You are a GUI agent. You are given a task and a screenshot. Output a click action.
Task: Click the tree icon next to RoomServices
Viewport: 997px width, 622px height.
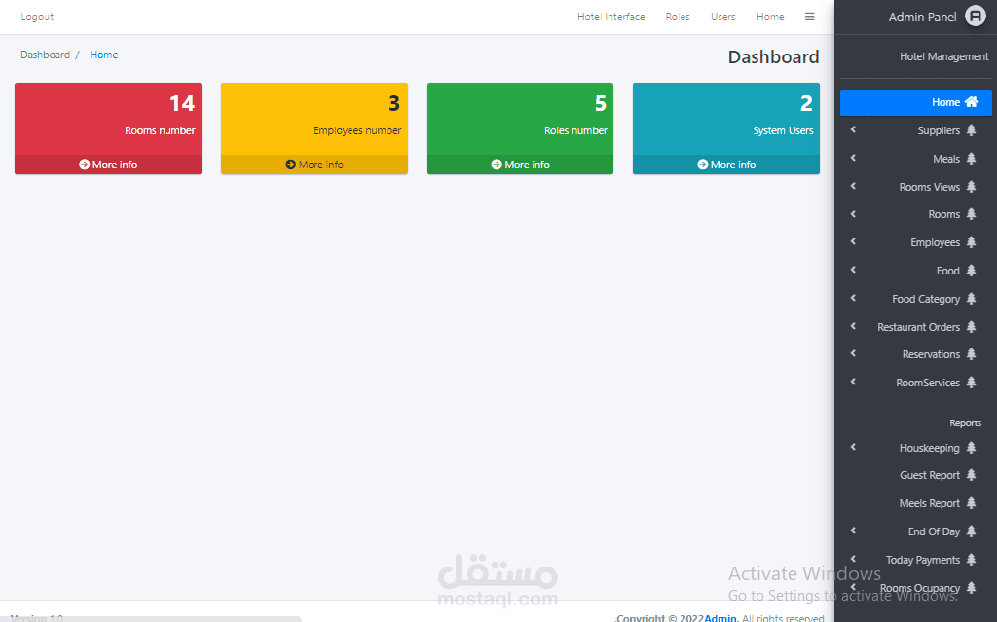[971, 383]
